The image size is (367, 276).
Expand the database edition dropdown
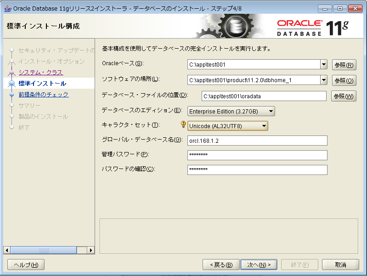coord(271,111)
